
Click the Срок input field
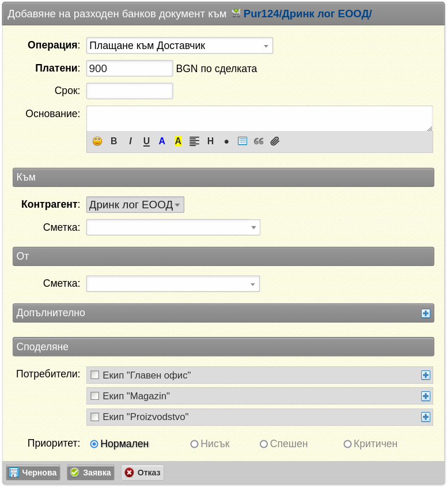click(x=130, y=91)
